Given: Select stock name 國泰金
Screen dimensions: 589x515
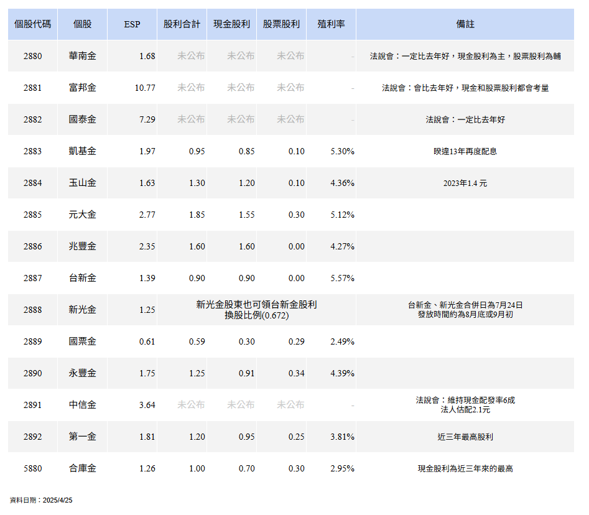Looking at the screenshot, I should (x=83, y=119).
